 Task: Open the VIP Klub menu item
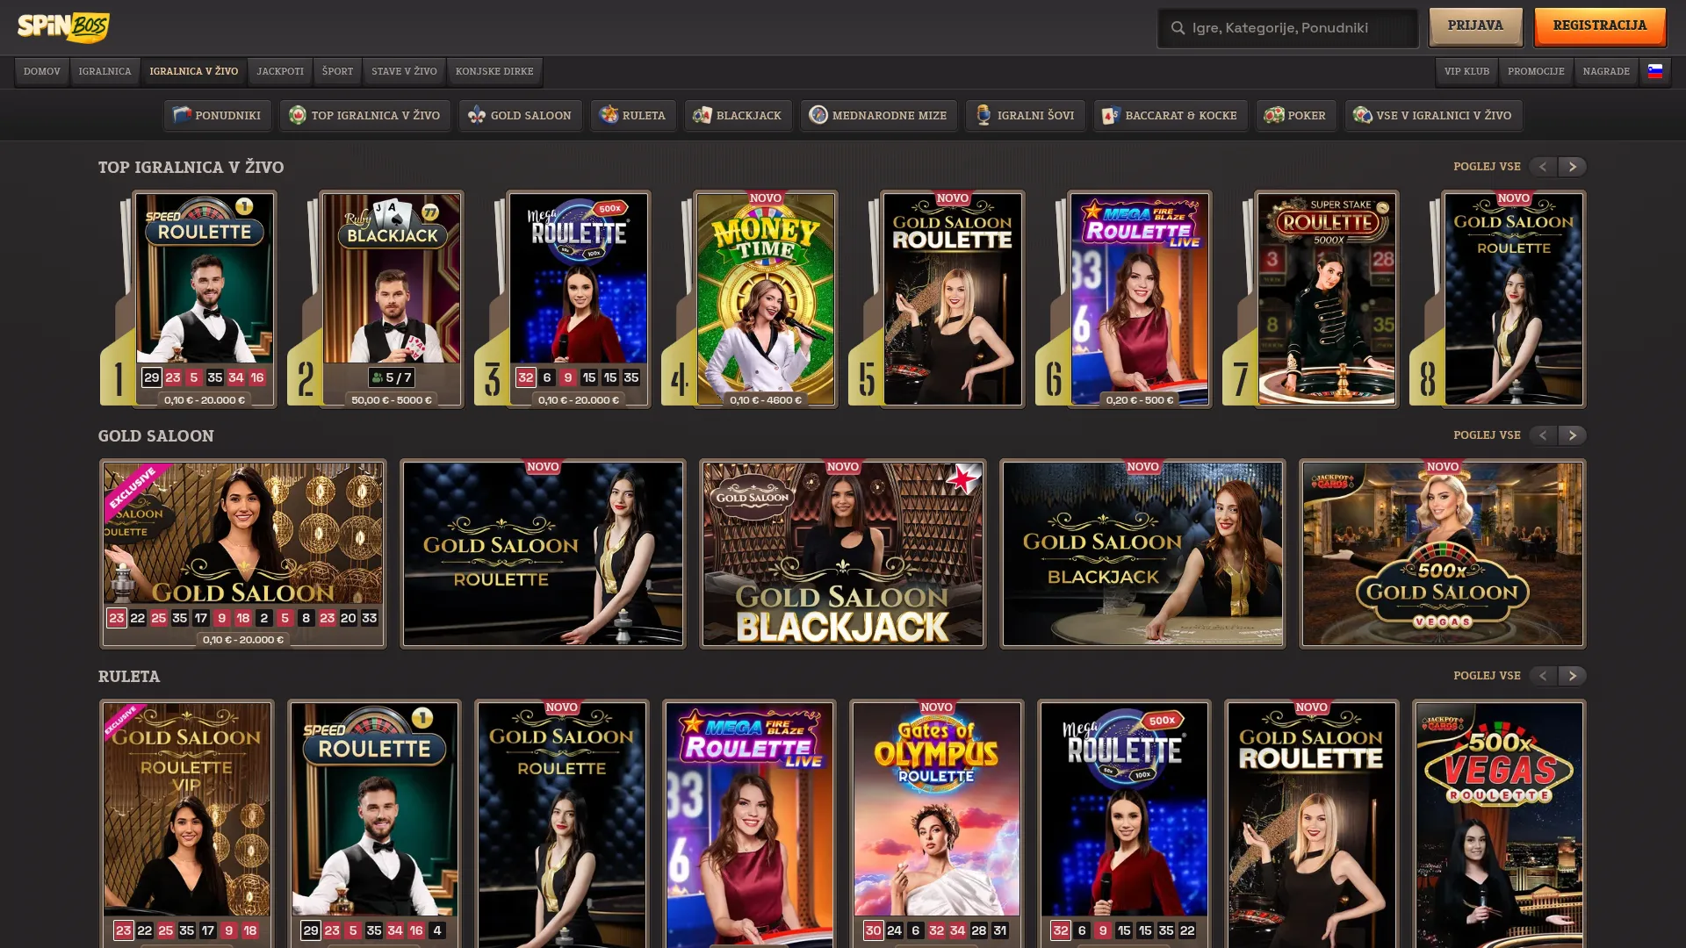[1466, 72]
